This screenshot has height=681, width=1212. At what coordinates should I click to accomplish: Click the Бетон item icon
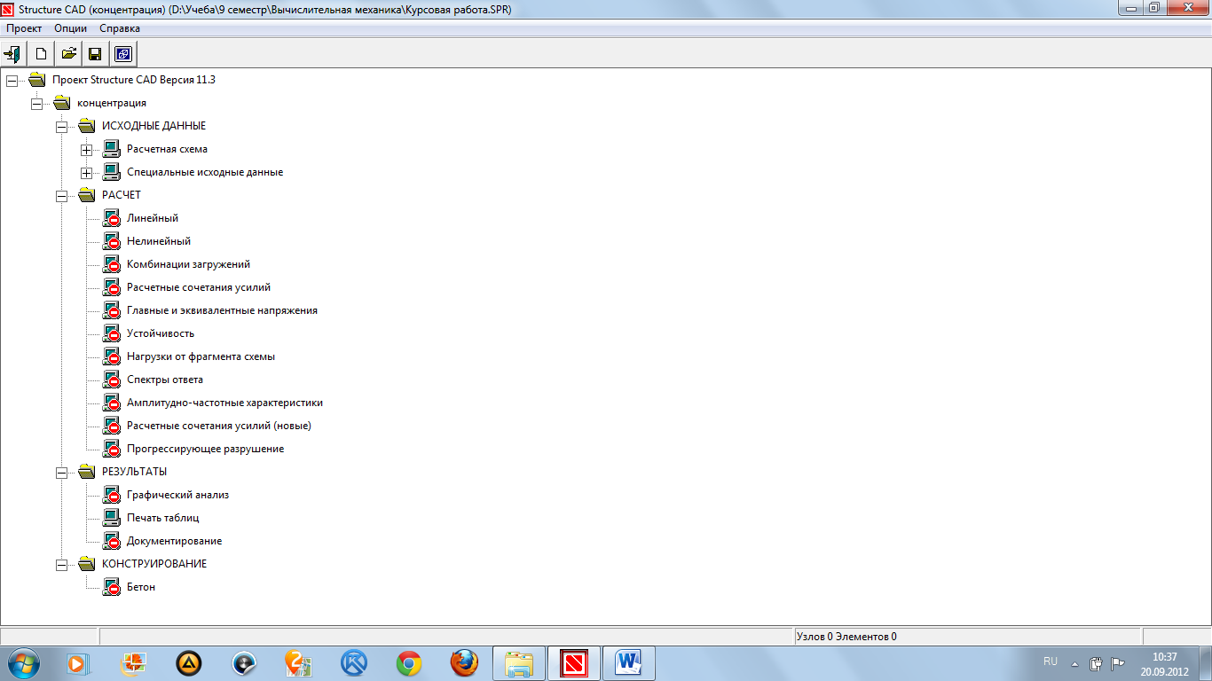click(111, 587)
